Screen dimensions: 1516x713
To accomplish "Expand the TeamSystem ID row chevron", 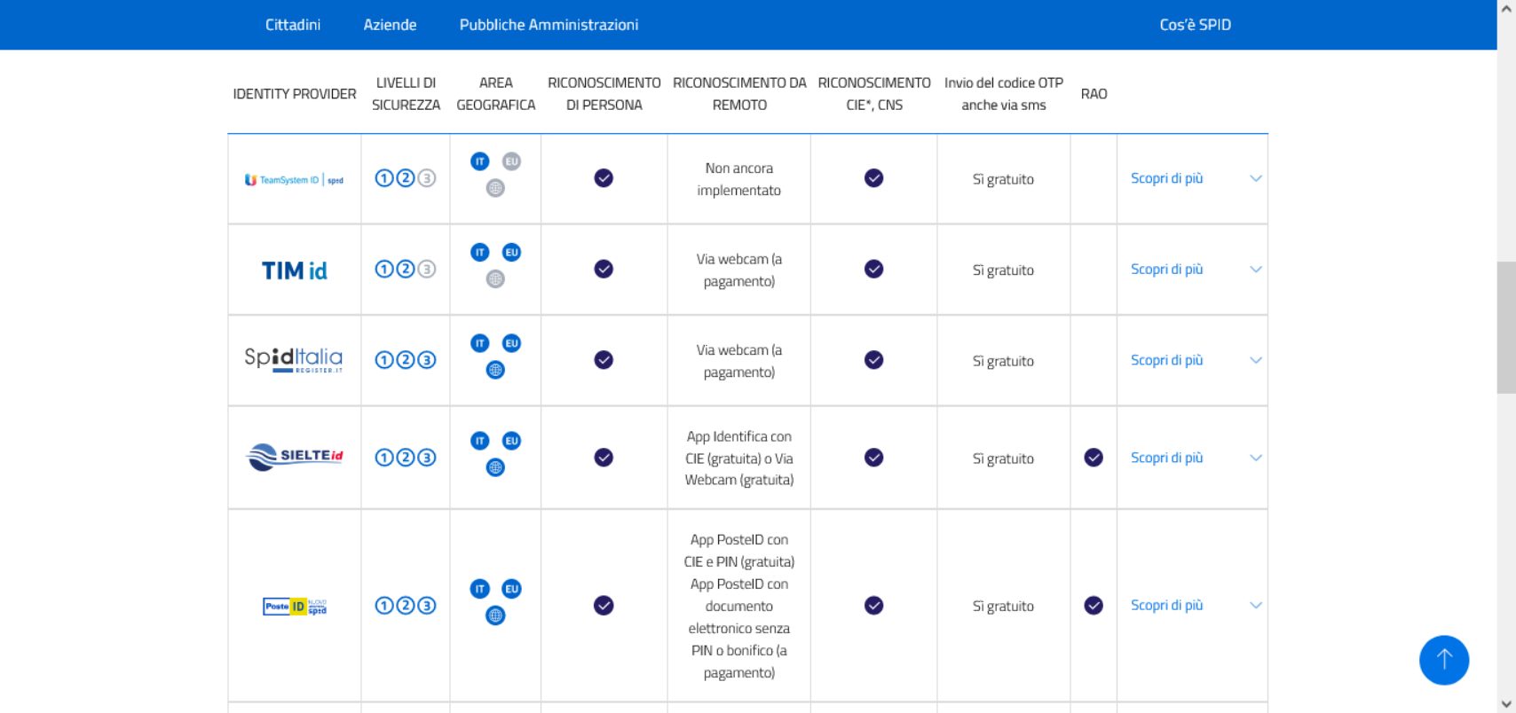I will [x=1255, y=179].
